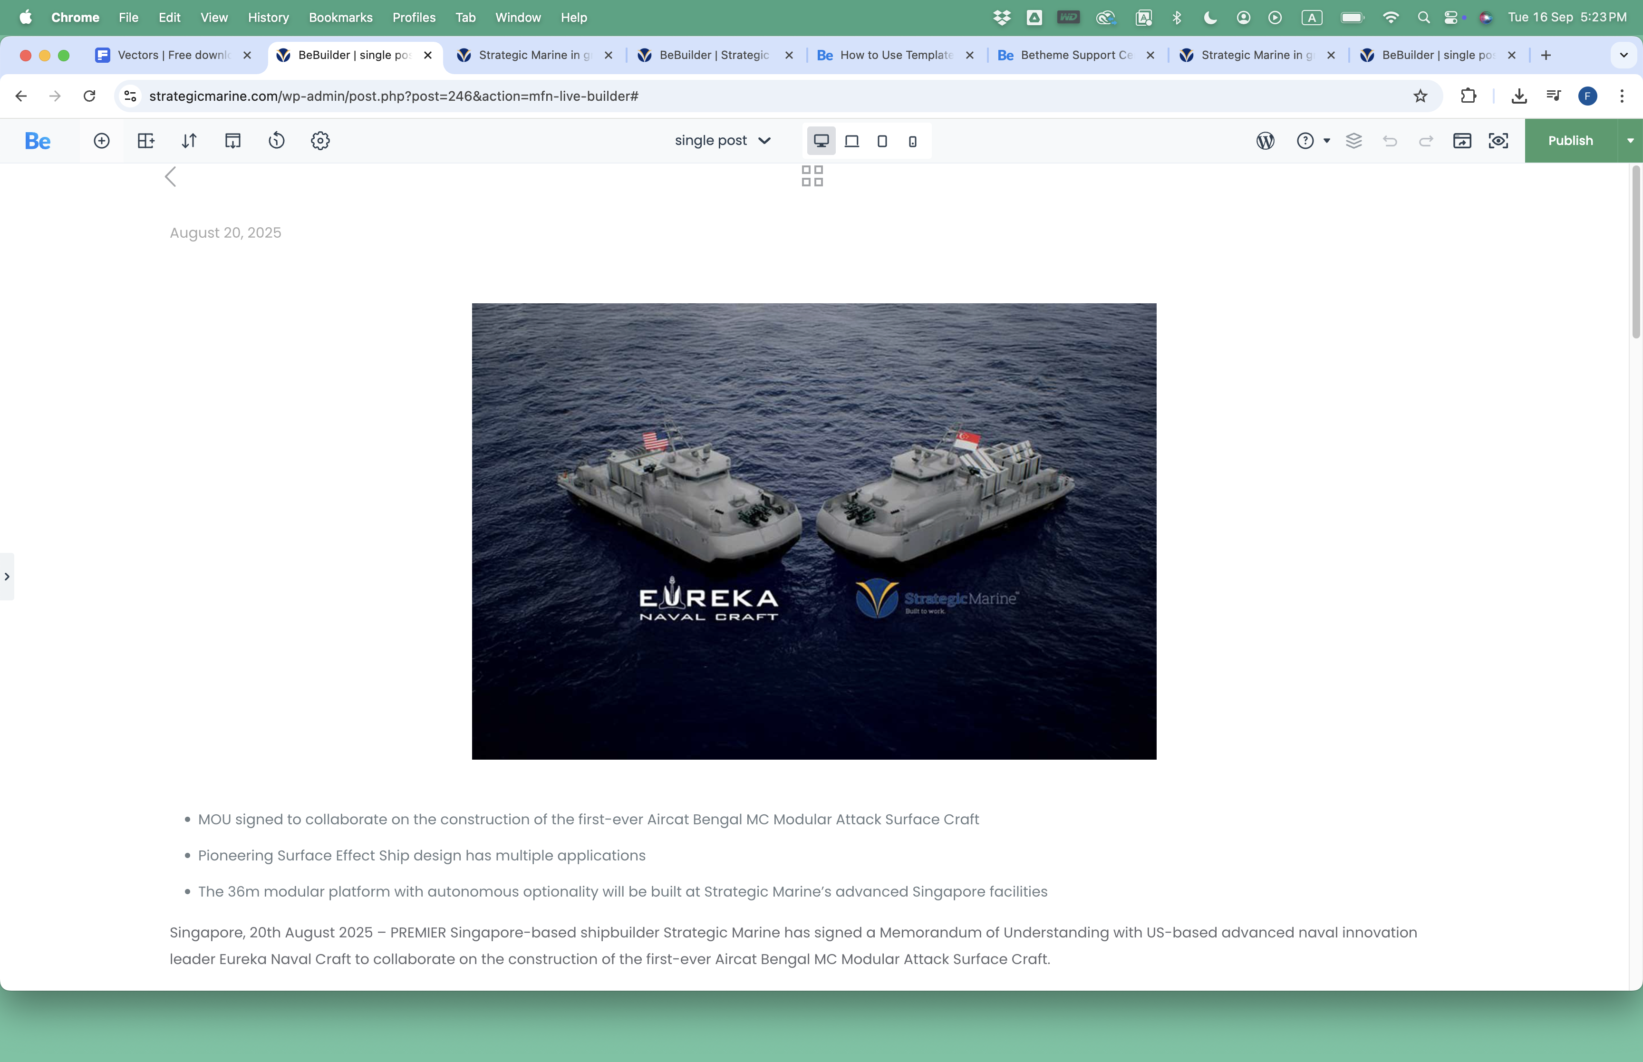1643x1062 pixels.
Task: Click the Be logo in BeBuilder toolbar
Action: pos(38,141)
